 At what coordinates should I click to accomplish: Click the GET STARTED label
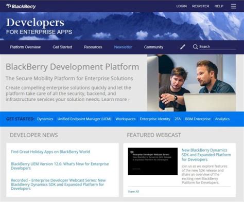point(20,119)
